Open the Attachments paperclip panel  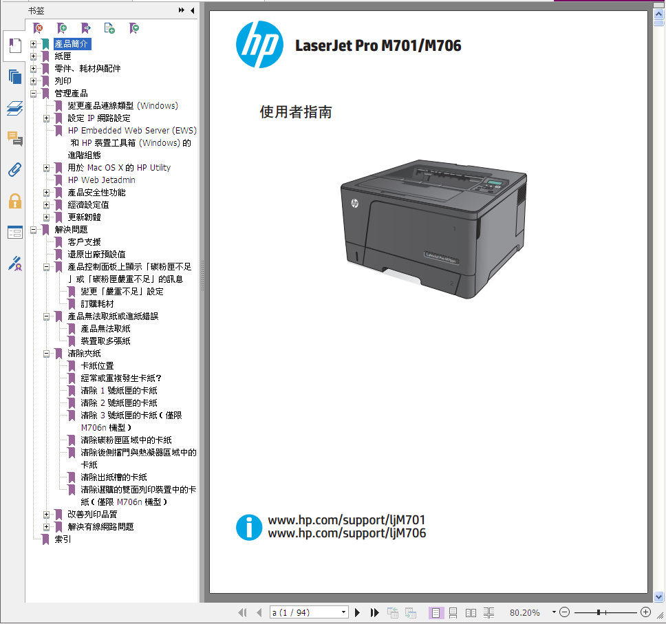click(15, 170)
